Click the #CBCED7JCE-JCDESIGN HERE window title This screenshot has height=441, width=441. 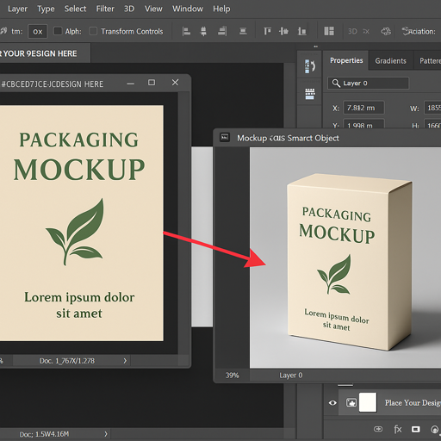[52, 84]
